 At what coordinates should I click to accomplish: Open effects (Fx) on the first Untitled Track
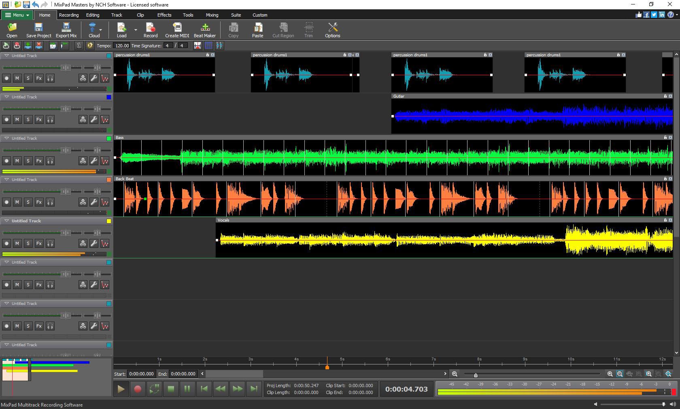pyautogui.click(x=39, y=78)
